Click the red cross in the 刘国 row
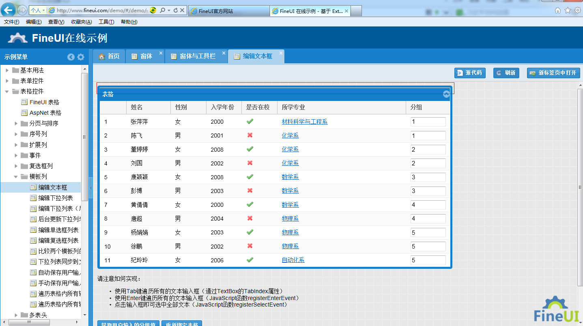 click(250, 163)
